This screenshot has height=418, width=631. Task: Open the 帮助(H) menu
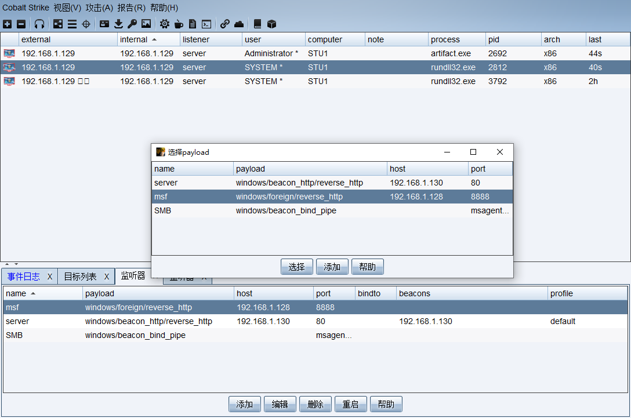(x=164, y=8)
